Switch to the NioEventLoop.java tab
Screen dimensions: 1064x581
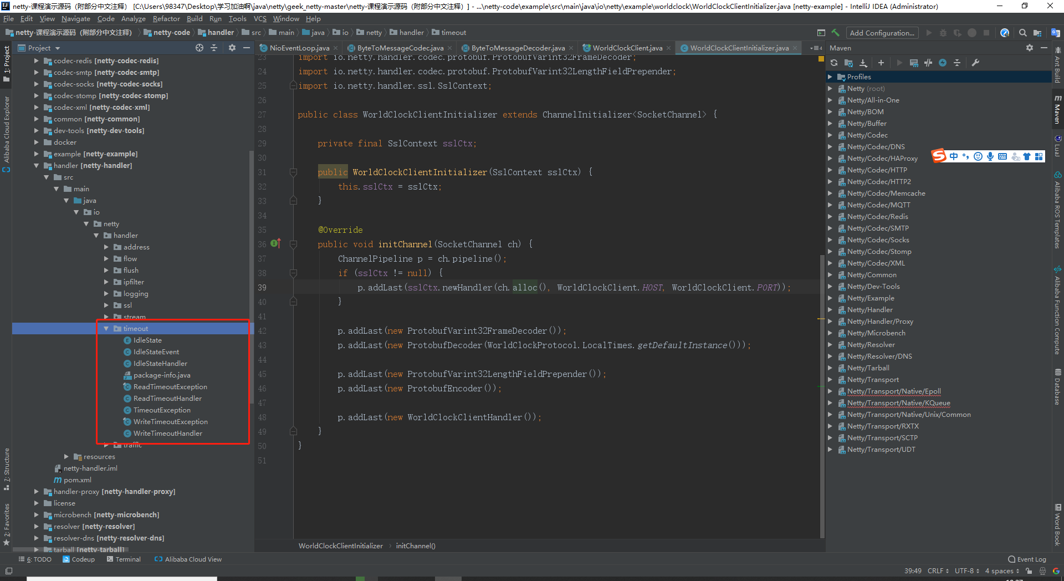pyautogui.click(x=299, y=48)
